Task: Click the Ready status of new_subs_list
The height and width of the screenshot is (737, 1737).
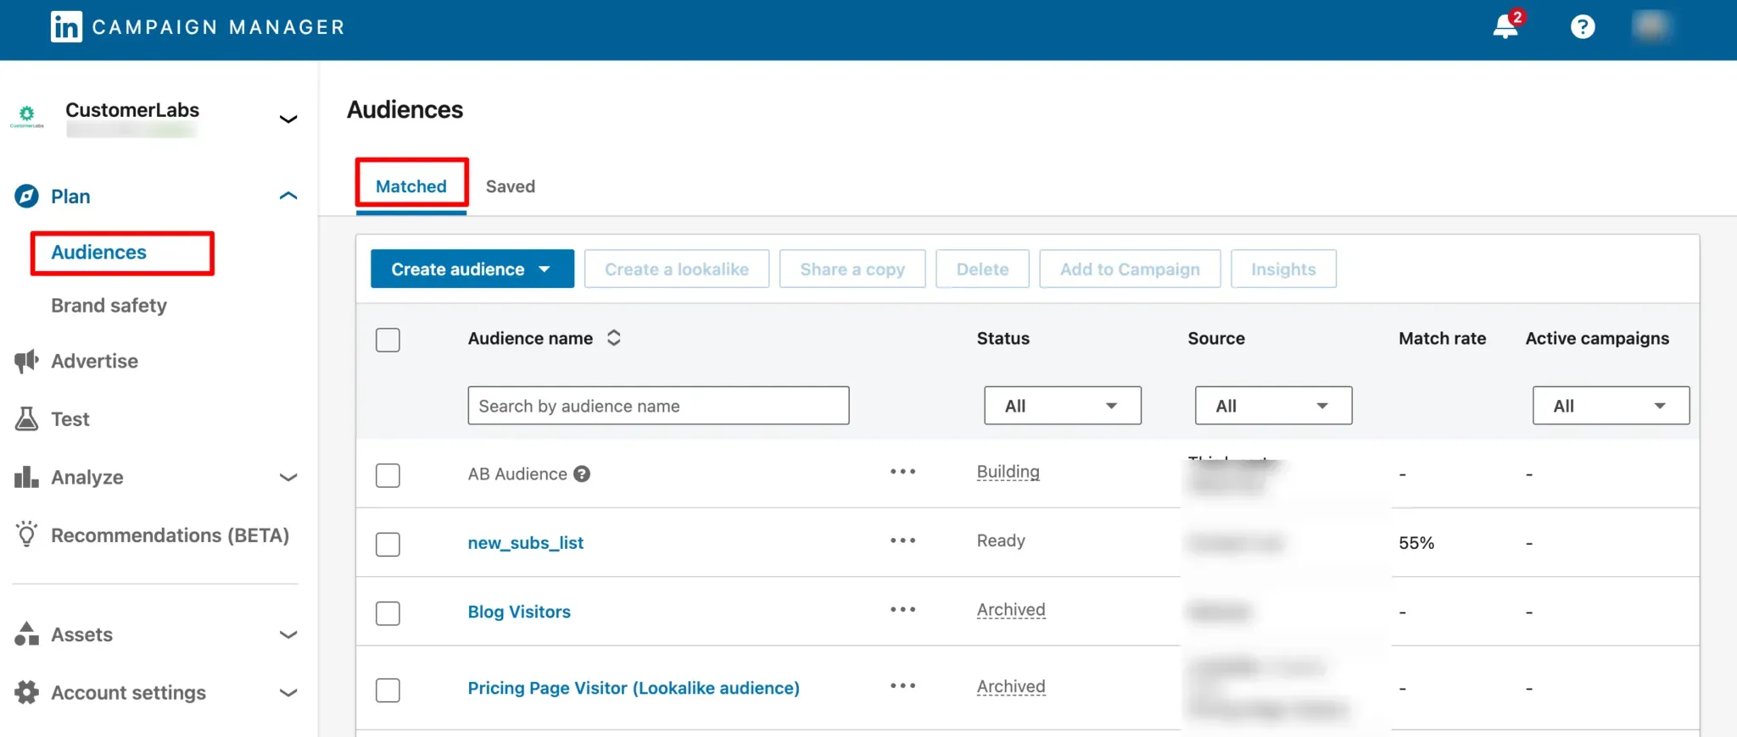Action: pyautogui.click(x=1001, y=540)
